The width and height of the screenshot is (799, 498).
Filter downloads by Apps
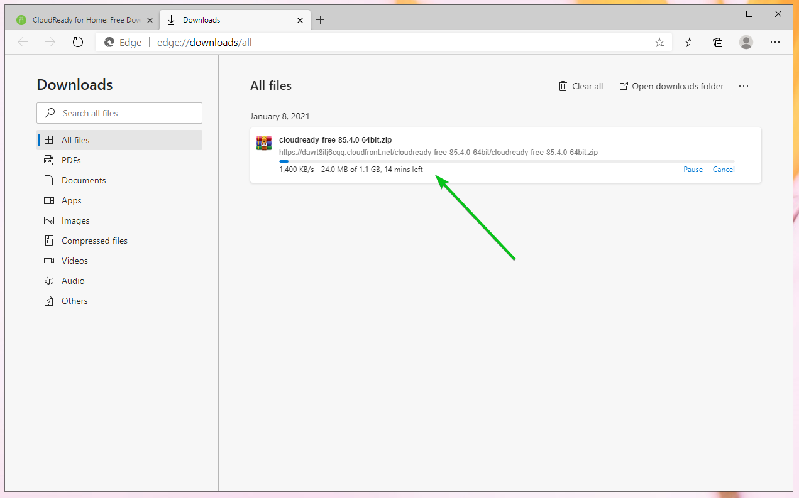point(119,200)
